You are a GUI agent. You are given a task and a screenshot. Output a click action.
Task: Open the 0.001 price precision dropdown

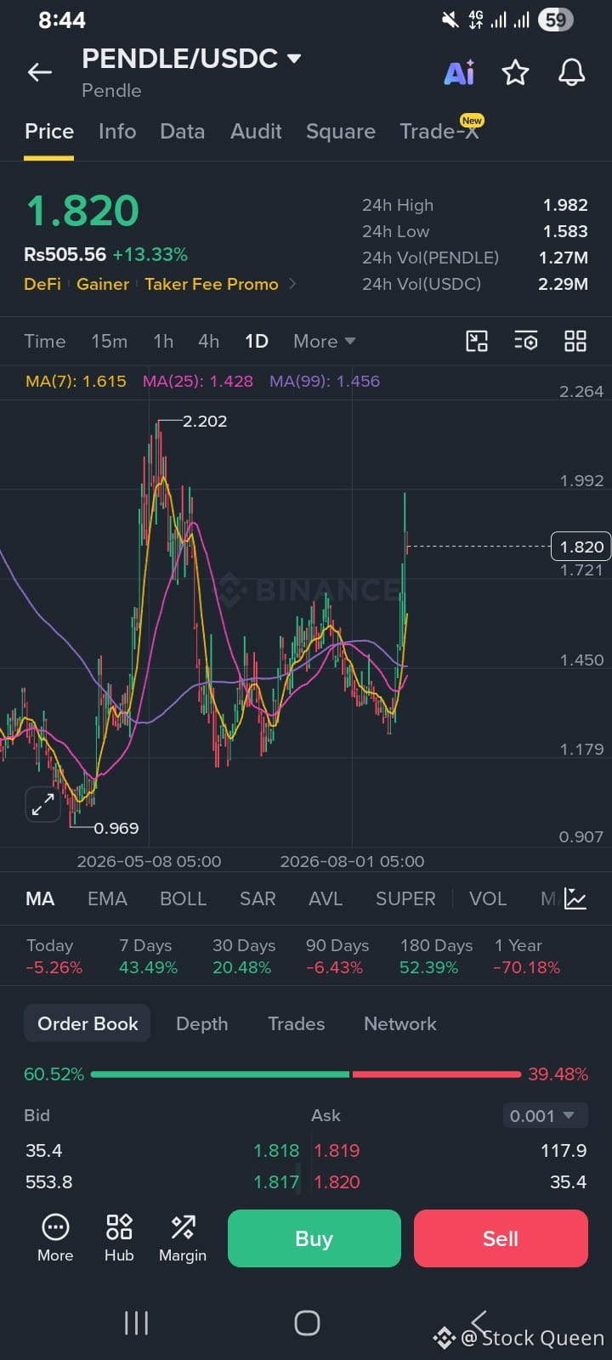pos(543,1115)
